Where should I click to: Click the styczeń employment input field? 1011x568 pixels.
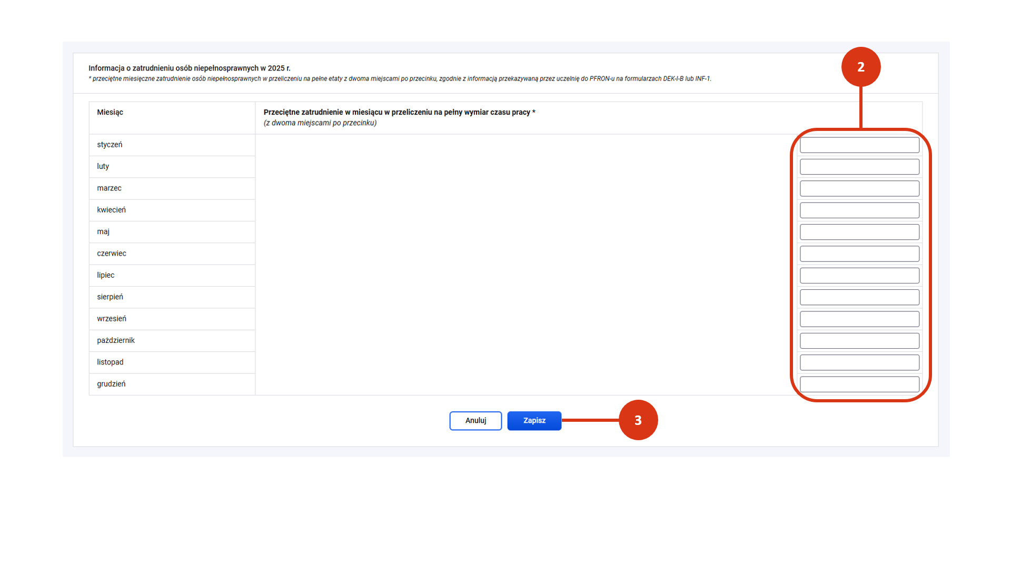pos(859,145)
